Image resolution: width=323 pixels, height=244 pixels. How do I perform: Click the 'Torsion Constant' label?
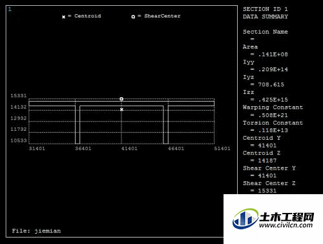[x=273, y=123]
